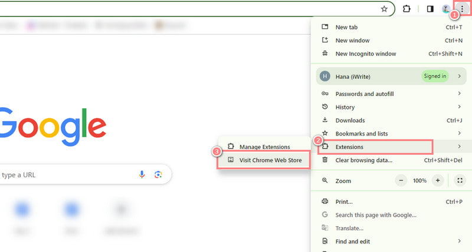Open the Extensions puzzle icon in toolbar
This screenshot has height=252, width=472.
[x=407, y=9]
